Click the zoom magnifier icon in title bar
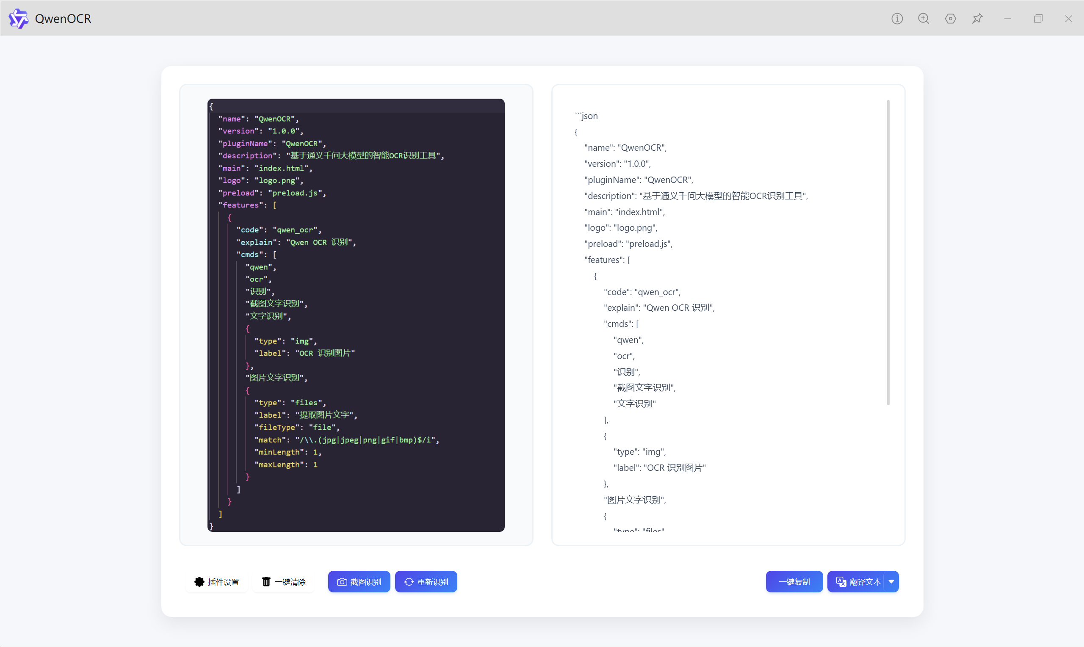1084x647 pixels. (924, 18)
